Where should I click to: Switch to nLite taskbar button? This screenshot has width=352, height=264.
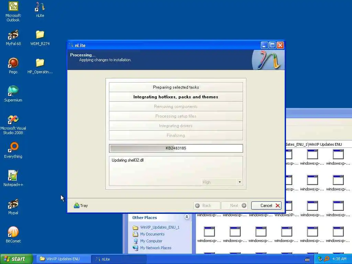[119, 259]
